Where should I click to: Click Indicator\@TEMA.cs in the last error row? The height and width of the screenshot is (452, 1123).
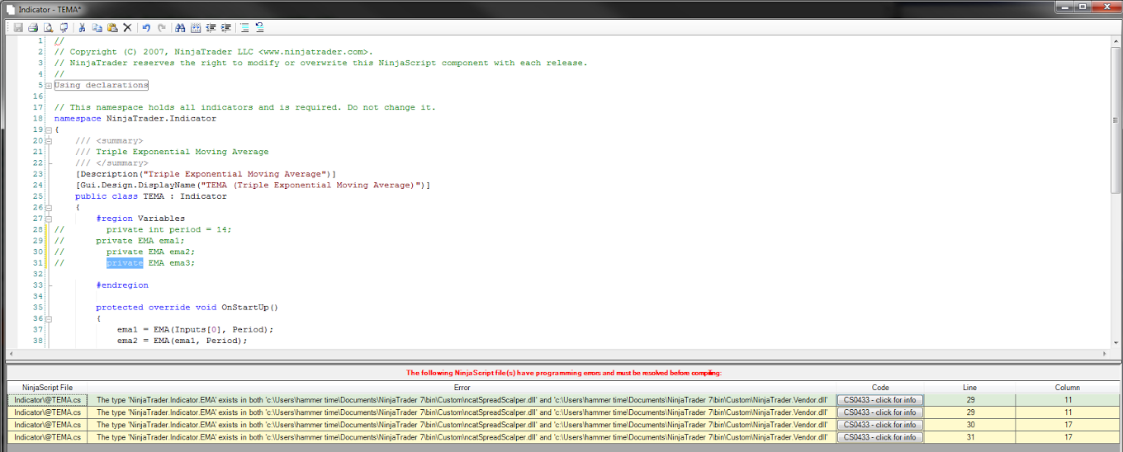click(47, 437)
